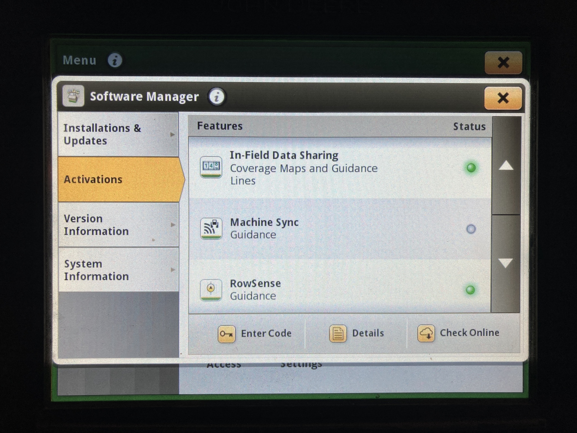This screenshot has height=433, width=577.
Task: Open the Installations & Updates tab
Action: [118, 134]
